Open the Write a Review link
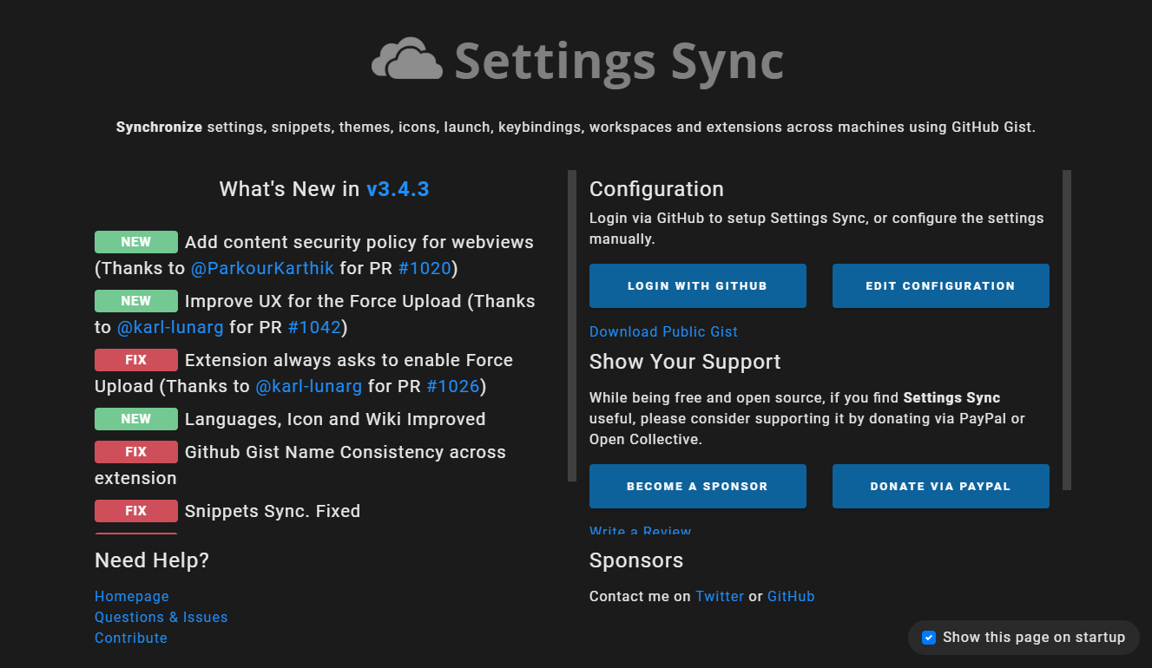Screen dimensions: 1152x668 coord(641,531)
